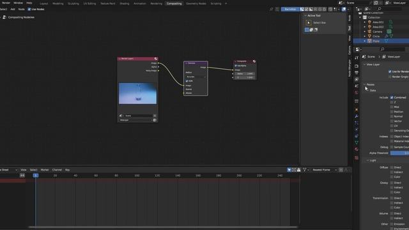Click the only-show-errors warning icon in dope sheet
This screenshot has height=230, width=409.
coord(298,170)
